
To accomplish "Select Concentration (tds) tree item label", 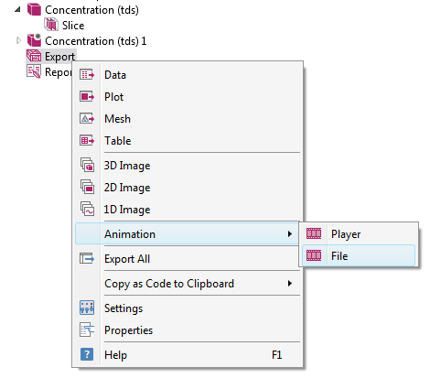I will 91,10.
